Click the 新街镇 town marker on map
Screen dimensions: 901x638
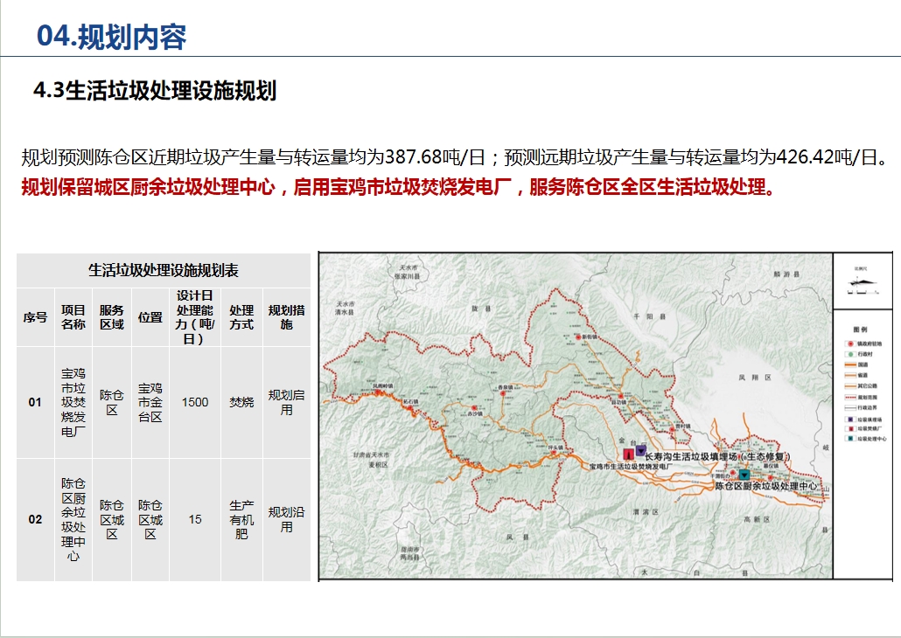click(x=578, y=337)
